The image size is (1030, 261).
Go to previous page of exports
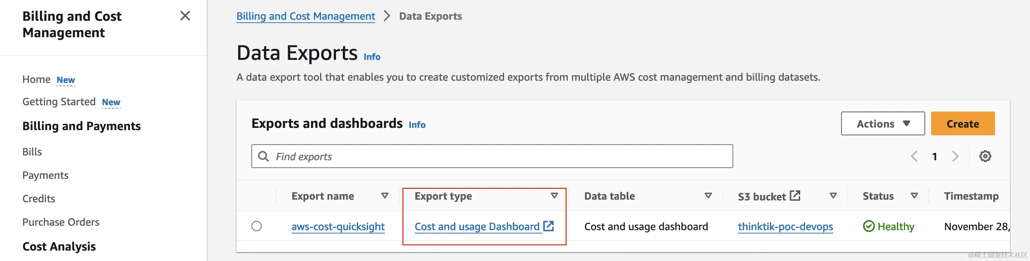[x=914, y=156]
